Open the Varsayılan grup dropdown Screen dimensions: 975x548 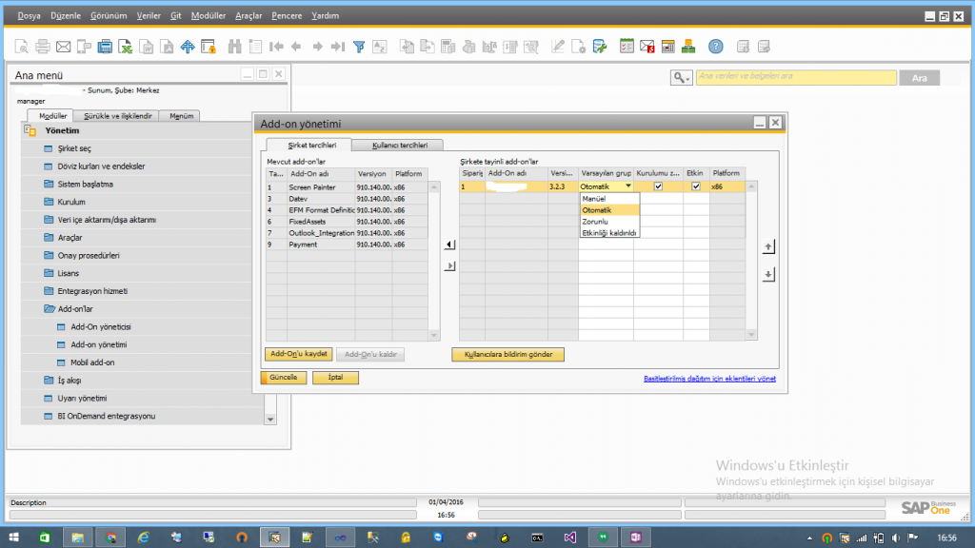pyautogui.click(x=627, y=186)
